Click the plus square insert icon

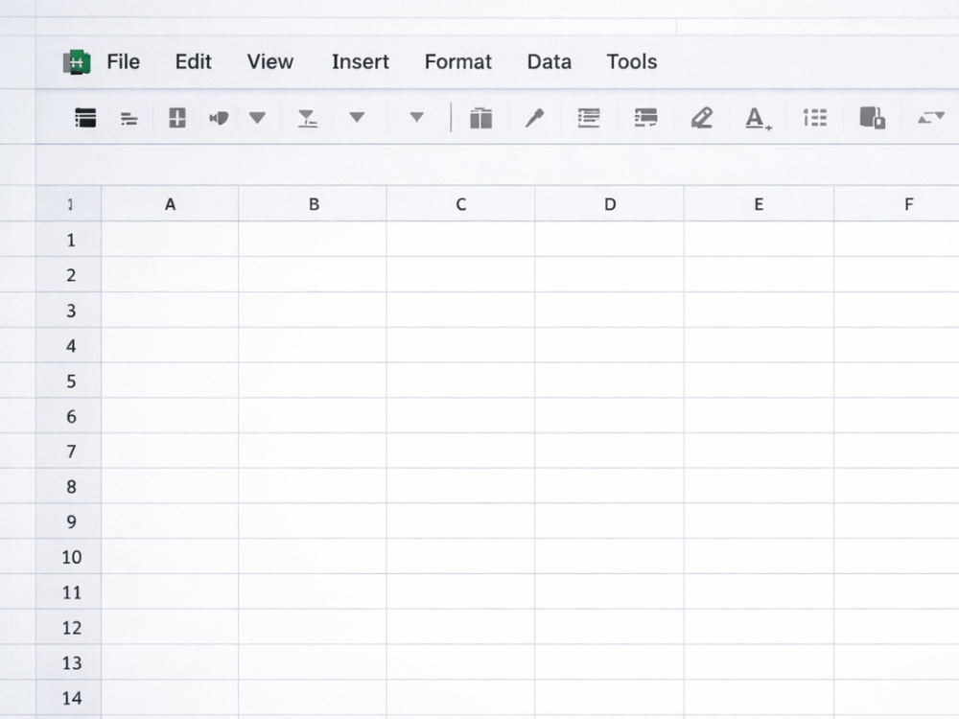click(177, 117)
